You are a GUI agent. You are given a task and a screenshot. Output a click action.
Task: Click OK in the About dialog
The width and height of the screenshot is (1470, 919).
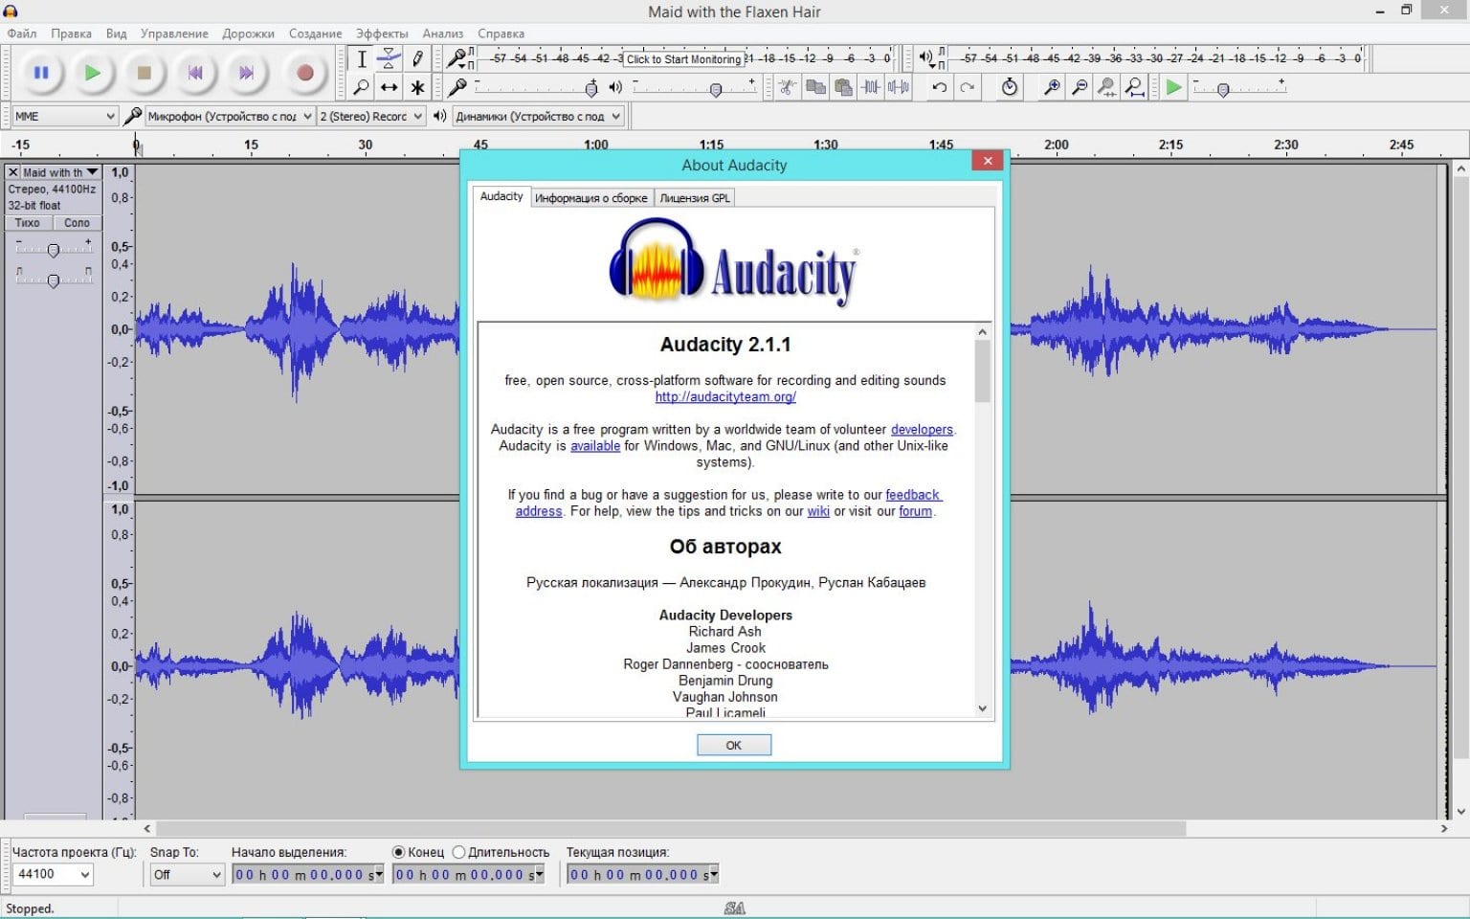(x=733, y=745)
